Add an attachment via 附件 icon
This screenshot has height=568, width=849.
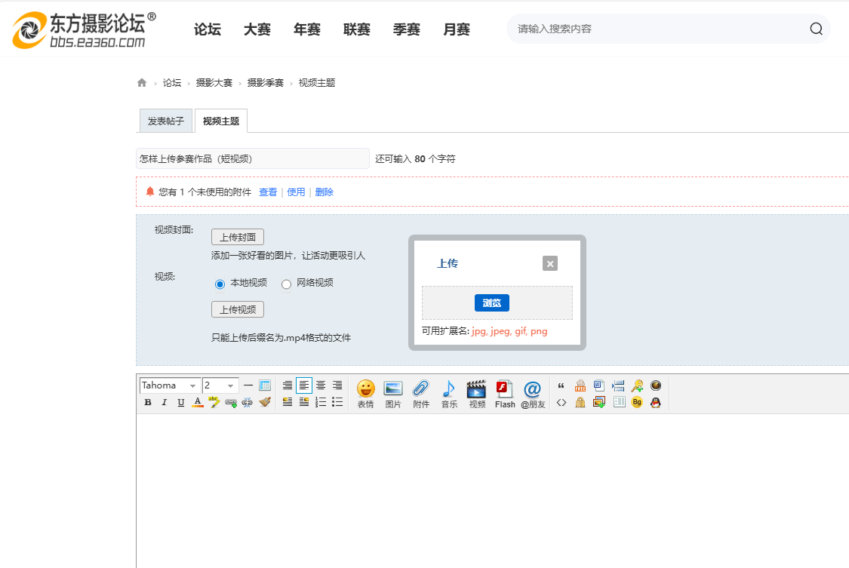[420, 394]
